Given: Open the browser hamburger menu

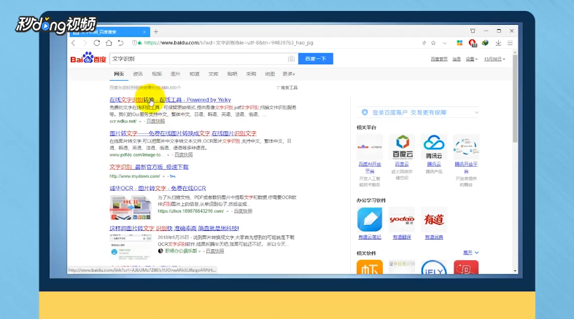Looking at the screenshot, I should pos(510,43).
